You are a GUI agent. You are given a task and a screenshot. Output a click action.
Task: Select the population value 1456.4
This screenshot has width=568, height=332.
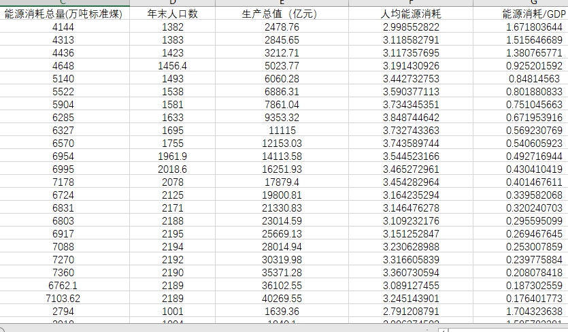coord(172,65)
